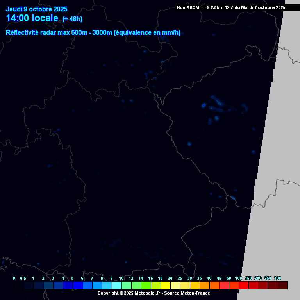
Task: Click the '50' label on the legend scale
Action: [229, 278]
